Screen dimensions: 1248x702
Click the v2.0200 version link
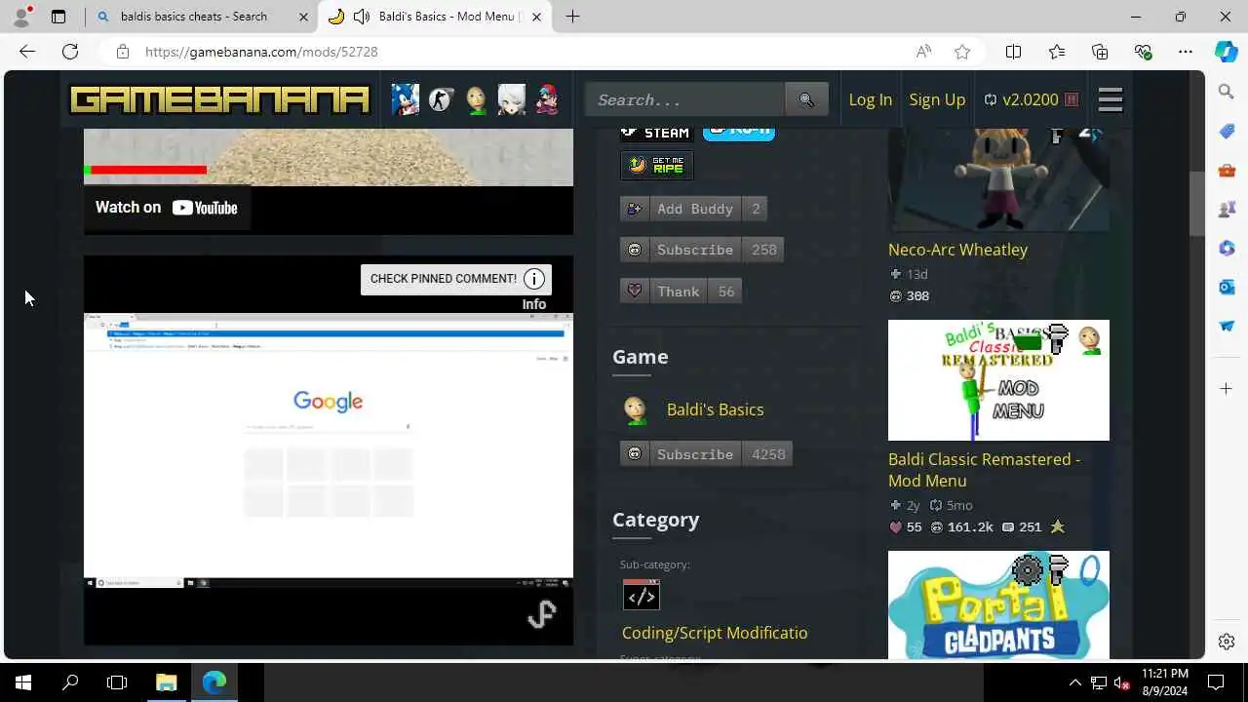[x=1031, y=99]
